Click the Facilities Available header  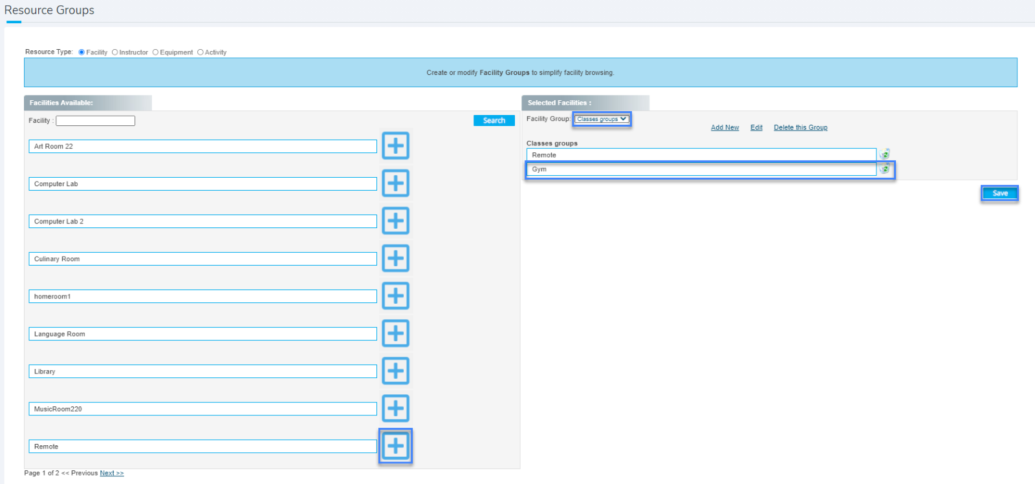[88, 103]
